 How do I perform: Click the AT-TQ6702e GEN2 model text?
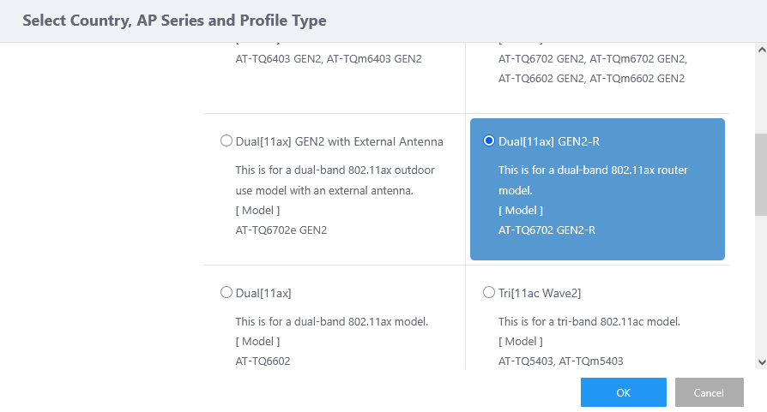[281, 230]
